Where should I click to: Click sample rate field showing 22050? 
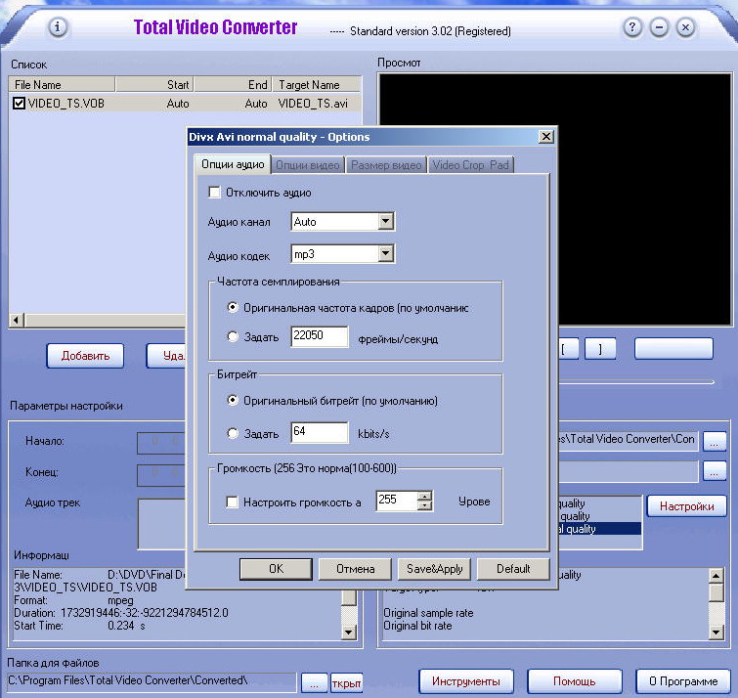(x=320, y=336)
